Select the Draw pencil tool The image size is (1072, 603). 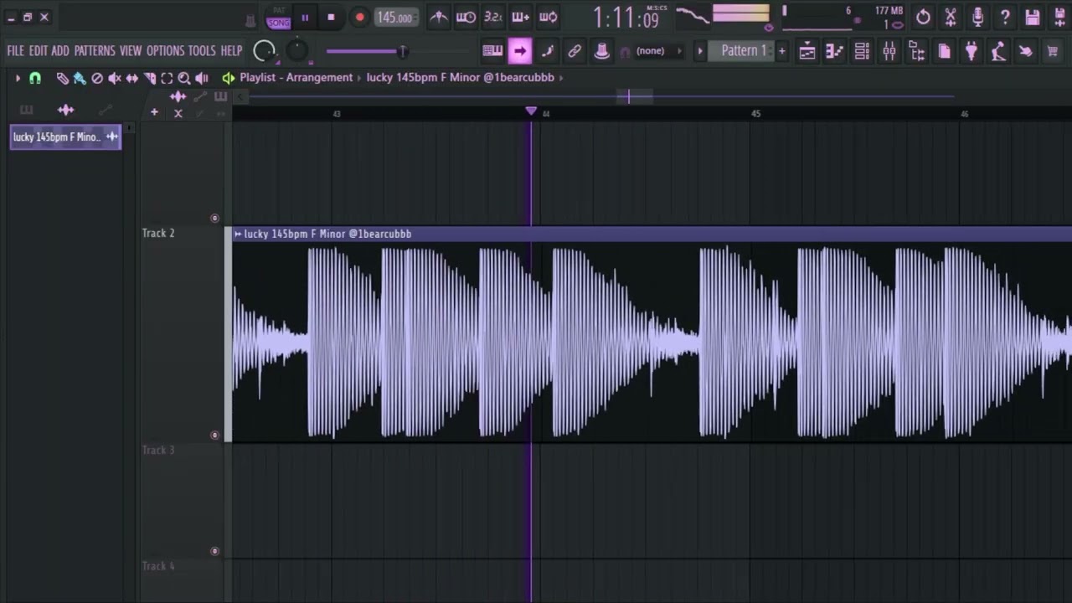62,78
